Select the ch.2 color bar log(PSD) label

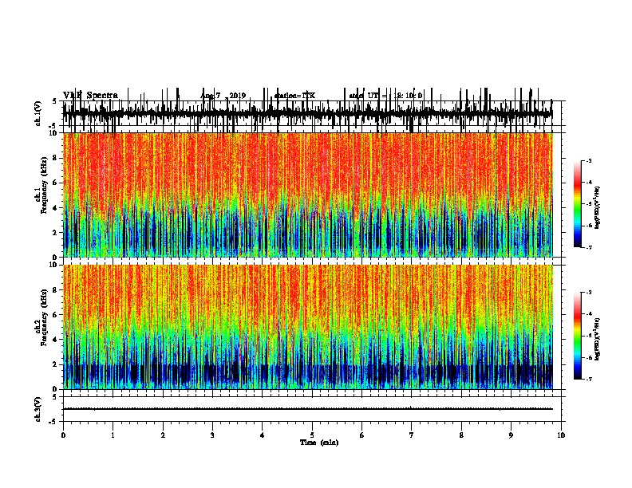coord(597,340)
